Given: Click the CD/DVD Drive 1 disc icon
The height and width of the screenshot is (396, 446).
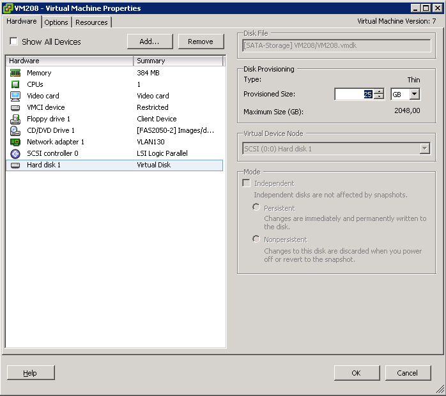Looking at the screenshot, I should coord(15,130).
